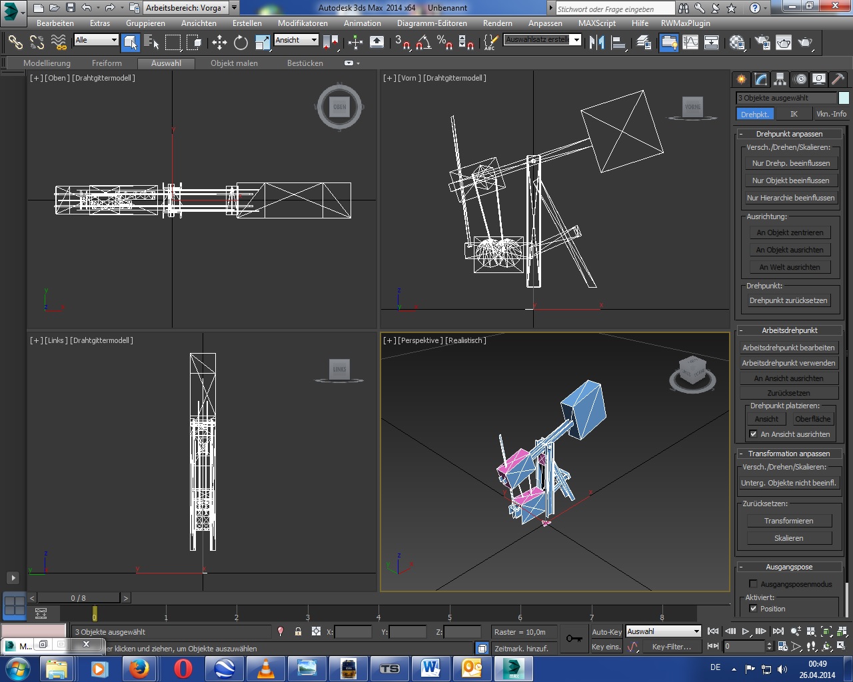853x682 pixels.
Task: Open the Rendern menu
Action: (x=497, y=23)
